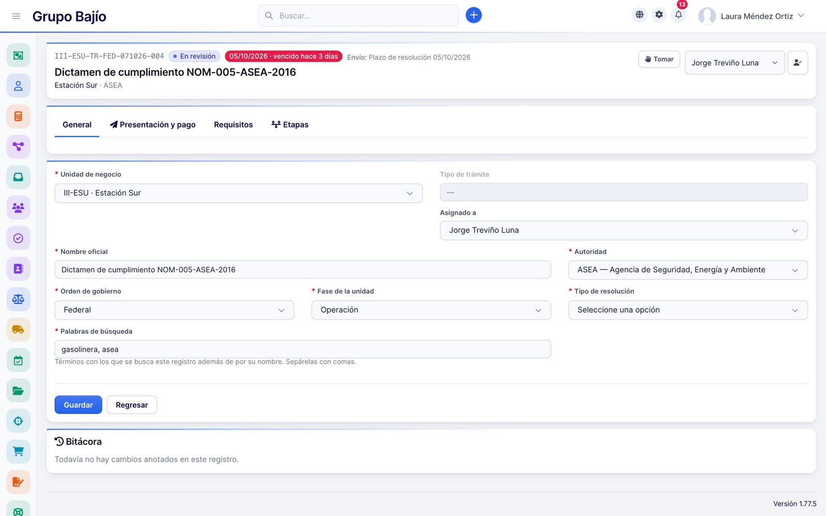The height and width of the screenshot is (516, 826).
Task: Switch to the Etapas tab
Action: coord(290,125)
